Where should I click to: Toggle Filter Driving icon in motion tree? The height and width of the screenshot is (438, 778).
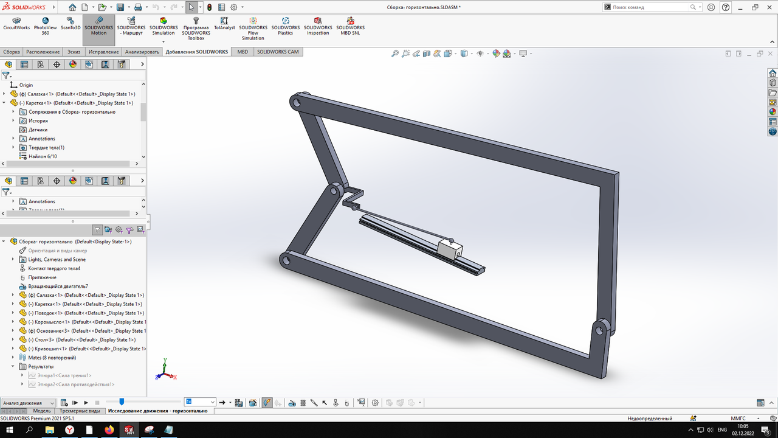tap(119, 229)
